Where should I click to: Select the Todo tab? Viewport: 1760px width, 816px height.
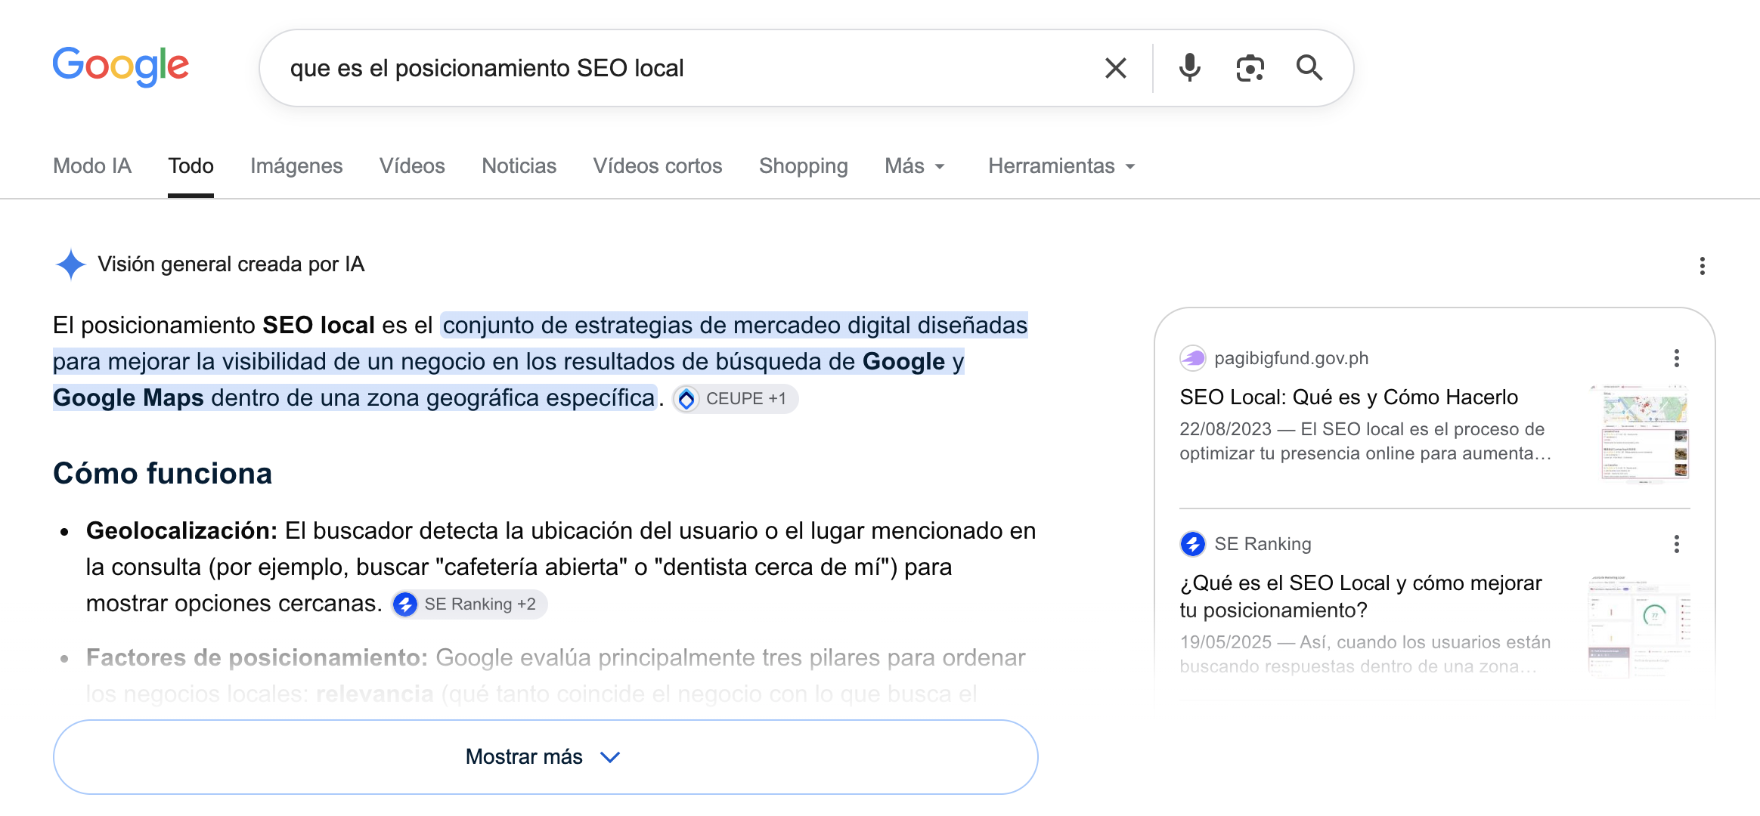click(191, 166)
